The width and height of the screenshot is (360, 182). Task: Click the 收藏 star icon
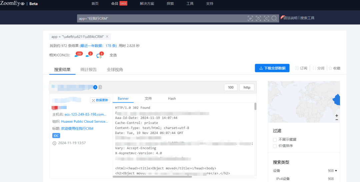tap(330, 68)
